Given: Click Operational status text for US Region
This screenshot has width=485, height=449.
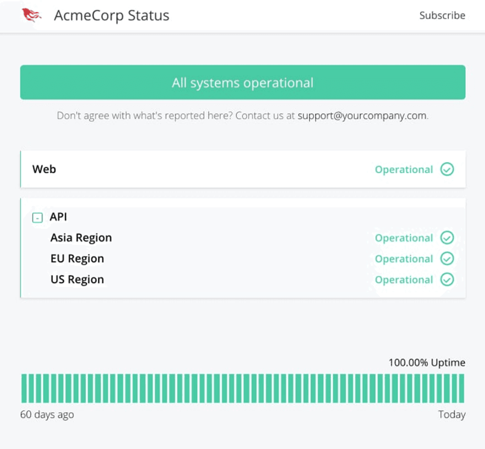Looking at the screenshot, I should click(x=404, y=280).
